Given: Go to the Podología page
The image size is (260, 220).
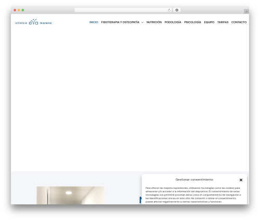Looking at the screenshot, I should [x=173, y=22].
